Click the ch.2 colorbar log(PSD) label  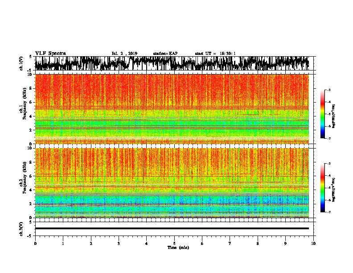(334, 190)
